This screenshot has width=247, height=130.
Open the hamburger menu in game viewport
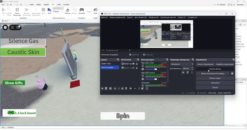(12, 27)
